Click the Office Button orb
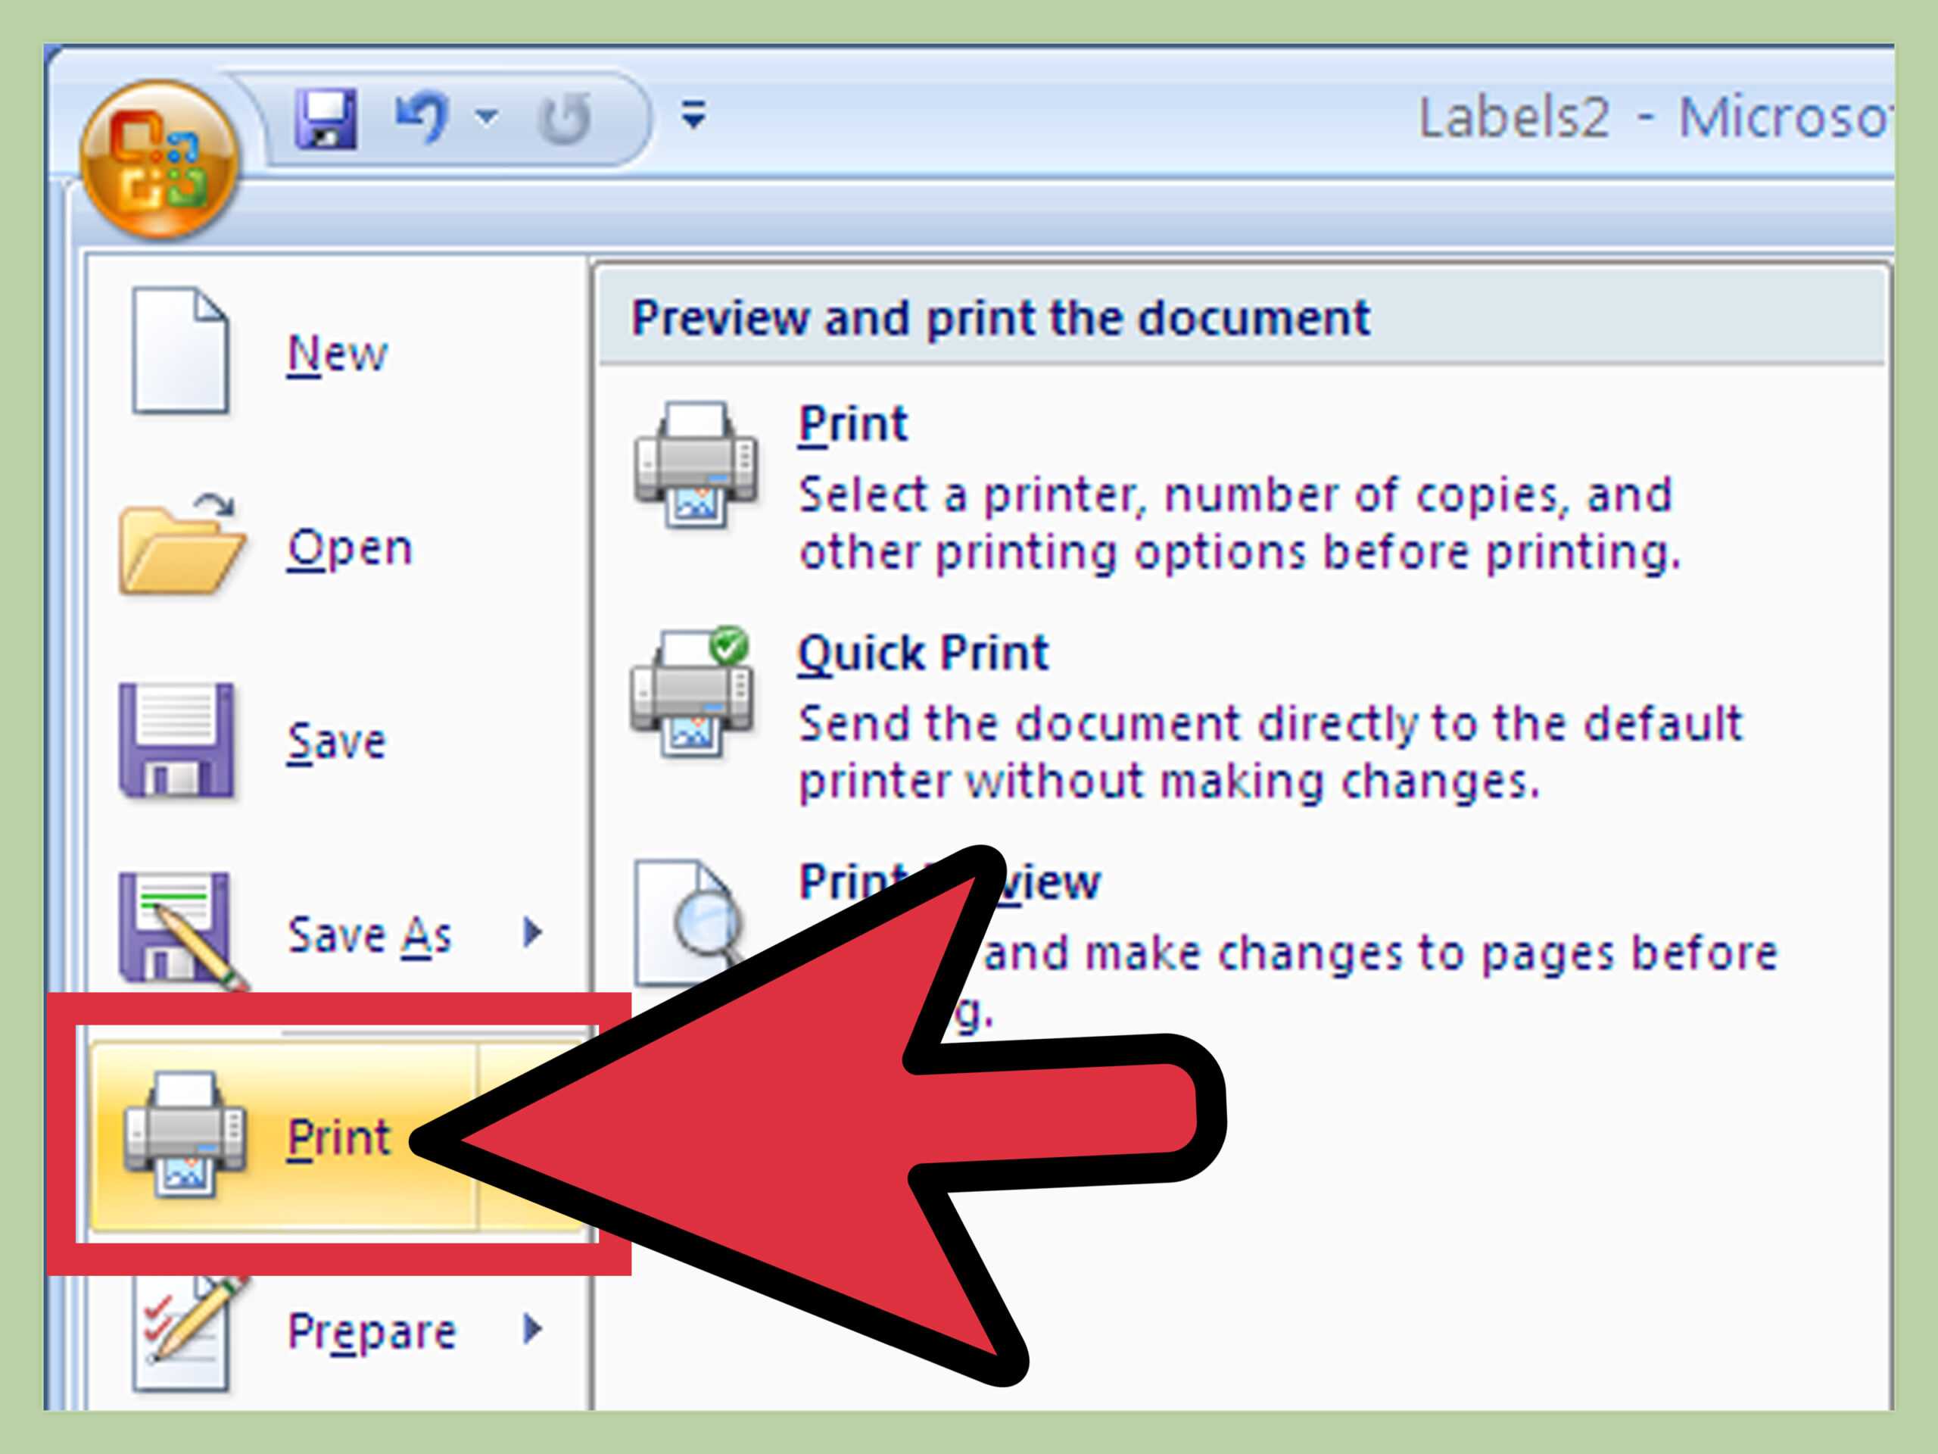This screenshot has width=1938, height=1454. pyautogui.click(x=158, y=158)
